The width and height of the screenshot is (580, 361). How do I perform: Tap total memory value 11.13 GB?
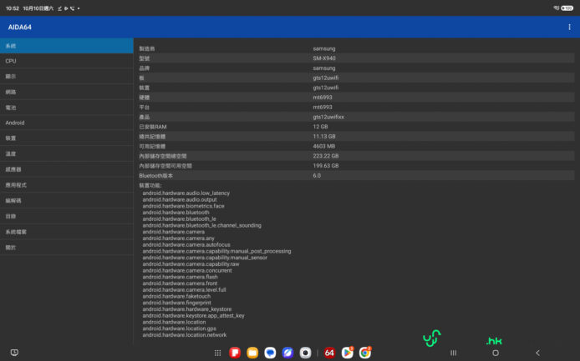coord(324,137)
